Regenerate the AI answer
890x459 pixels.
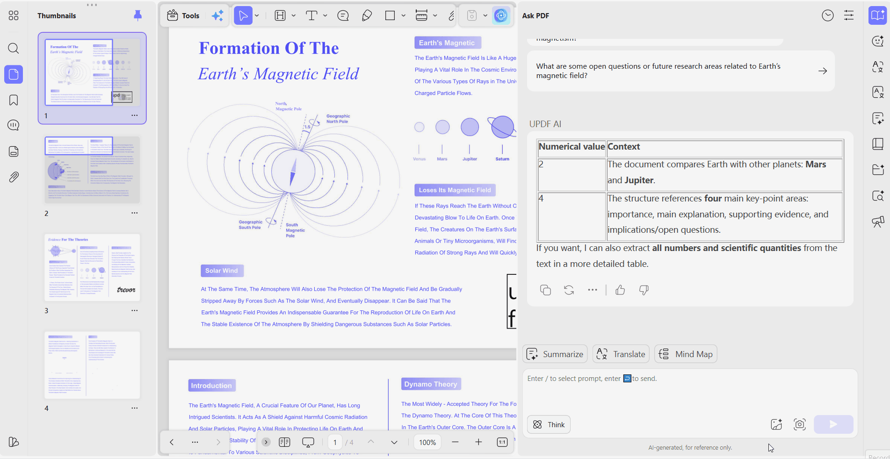pyautogui.click(x=569, y=290)
